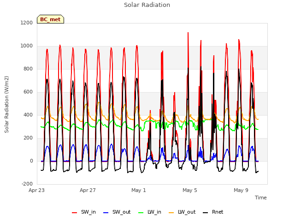Screen dimensions: 295x221
Task: Toggle the Rnet legend entry
Action: pos(213,212)
